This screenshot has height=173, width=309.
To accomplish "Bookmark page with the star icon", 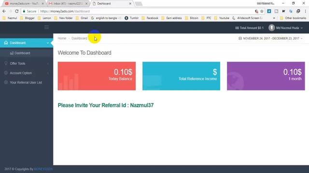I will coord(262,12).
